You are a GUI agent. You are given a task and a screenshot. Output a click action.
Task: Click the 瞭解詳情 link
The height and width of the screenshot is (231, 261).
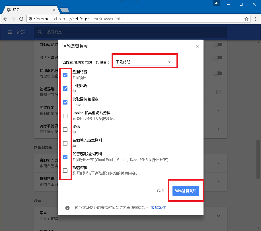click(x=158, y=208)
